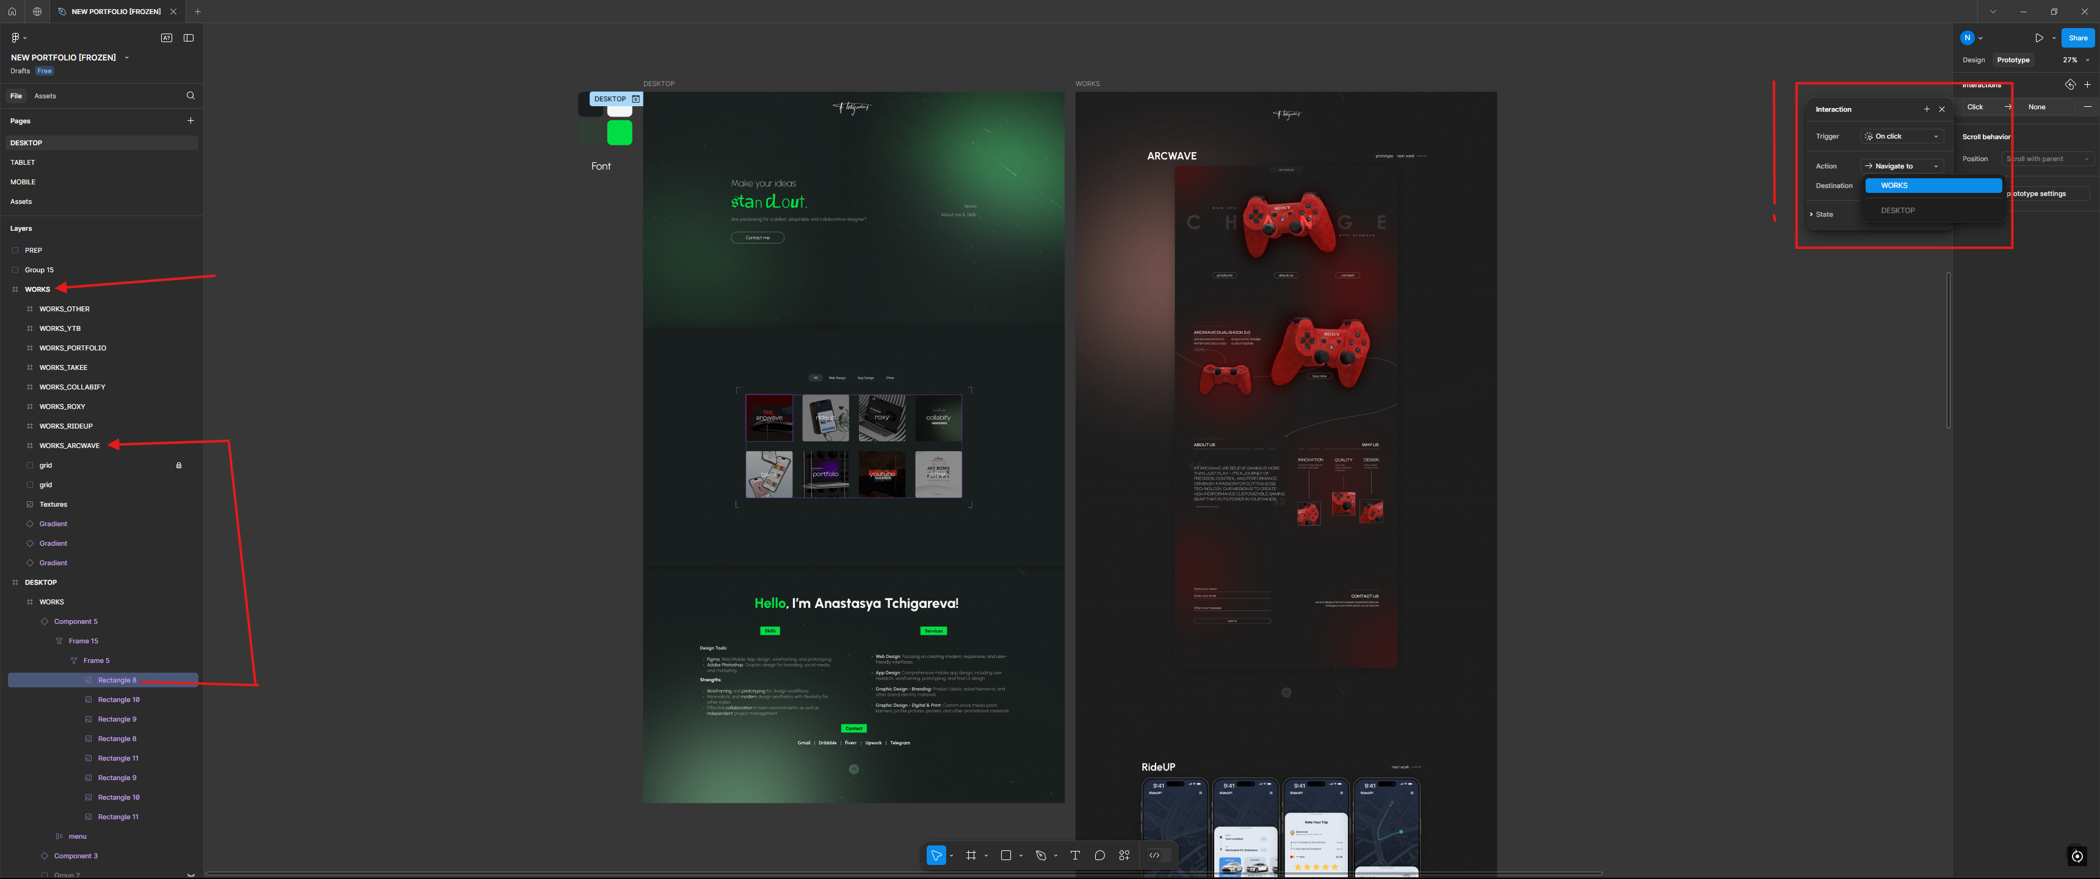
Task: Search layers with magnifier icon
Action: point(190,95)
